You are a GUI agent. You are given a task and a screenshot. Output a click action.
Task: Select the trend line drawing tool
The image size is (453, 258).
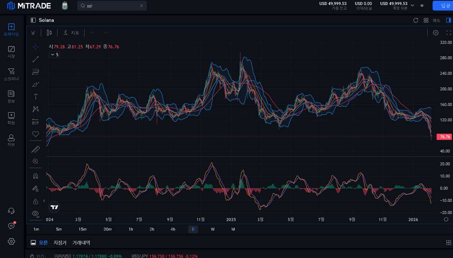(35, 60)
